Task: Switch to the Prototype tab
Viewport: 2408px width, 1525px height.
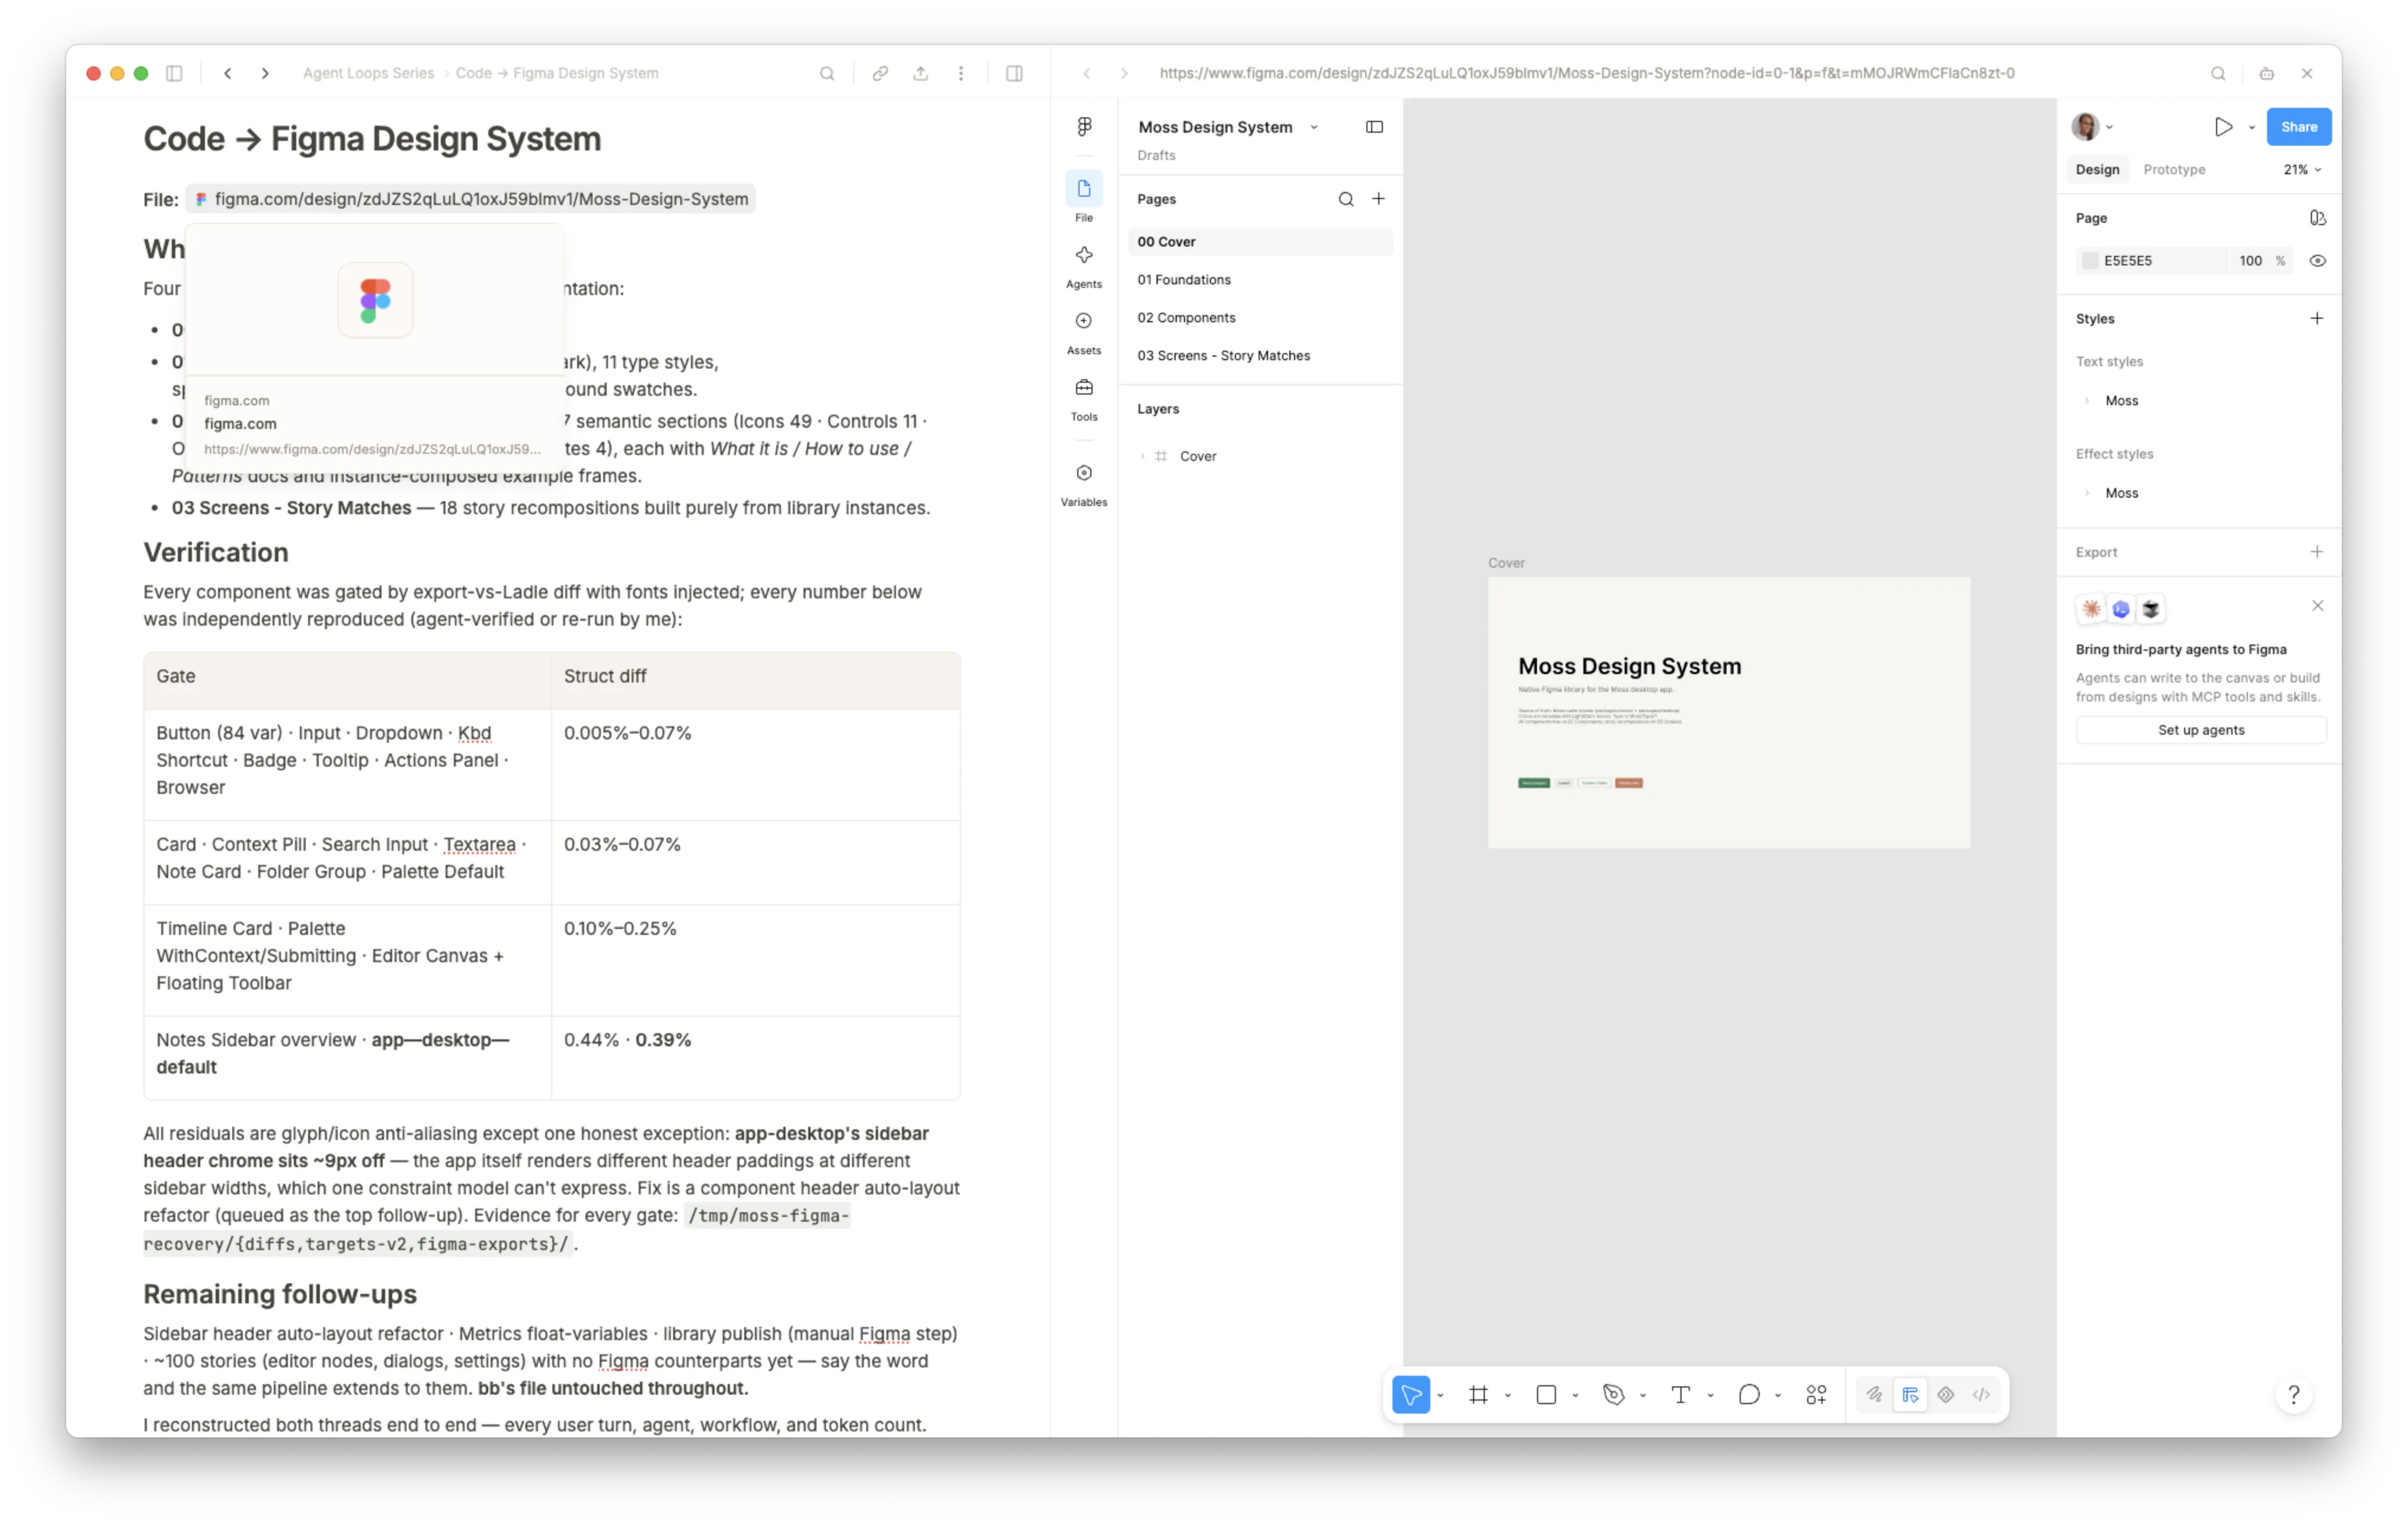Action: coord(2174,170)
